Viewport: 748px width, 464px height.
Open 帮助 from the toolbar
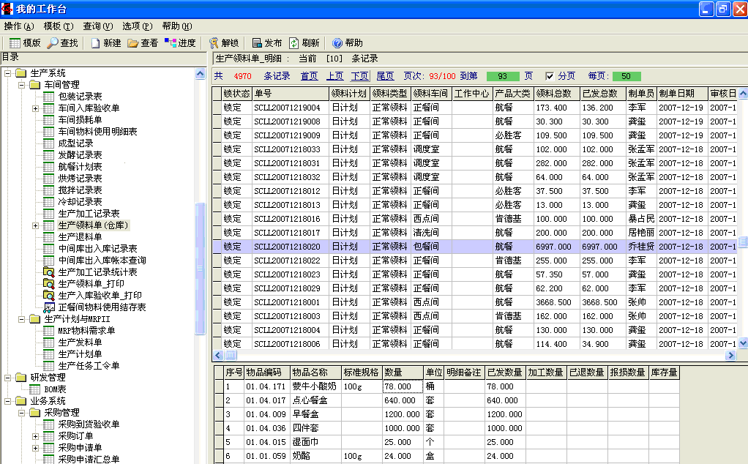[347, 43]
